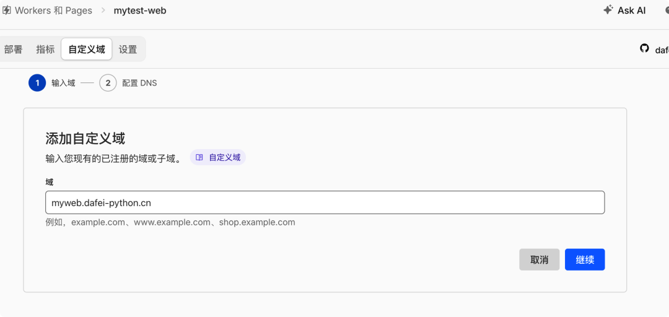Image resolution: width=669 pixels, height=317 pixels.
Task: Click the breadcrumb chevron separator
Action: coord(103,11)
